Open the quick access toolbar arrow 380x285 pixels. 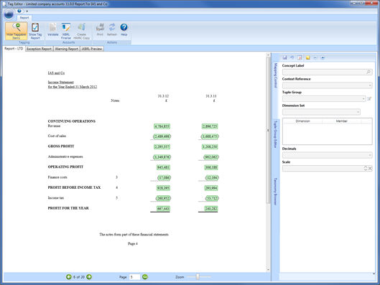(27, 11)
